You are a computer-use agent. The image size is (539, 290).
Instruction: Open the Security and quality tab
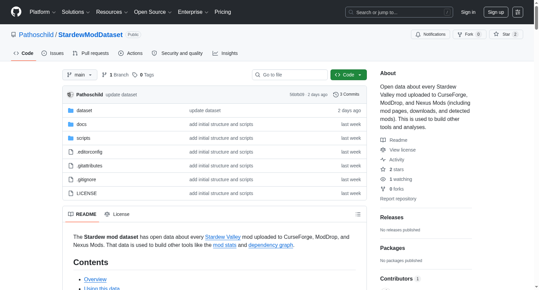coord(177,53)
